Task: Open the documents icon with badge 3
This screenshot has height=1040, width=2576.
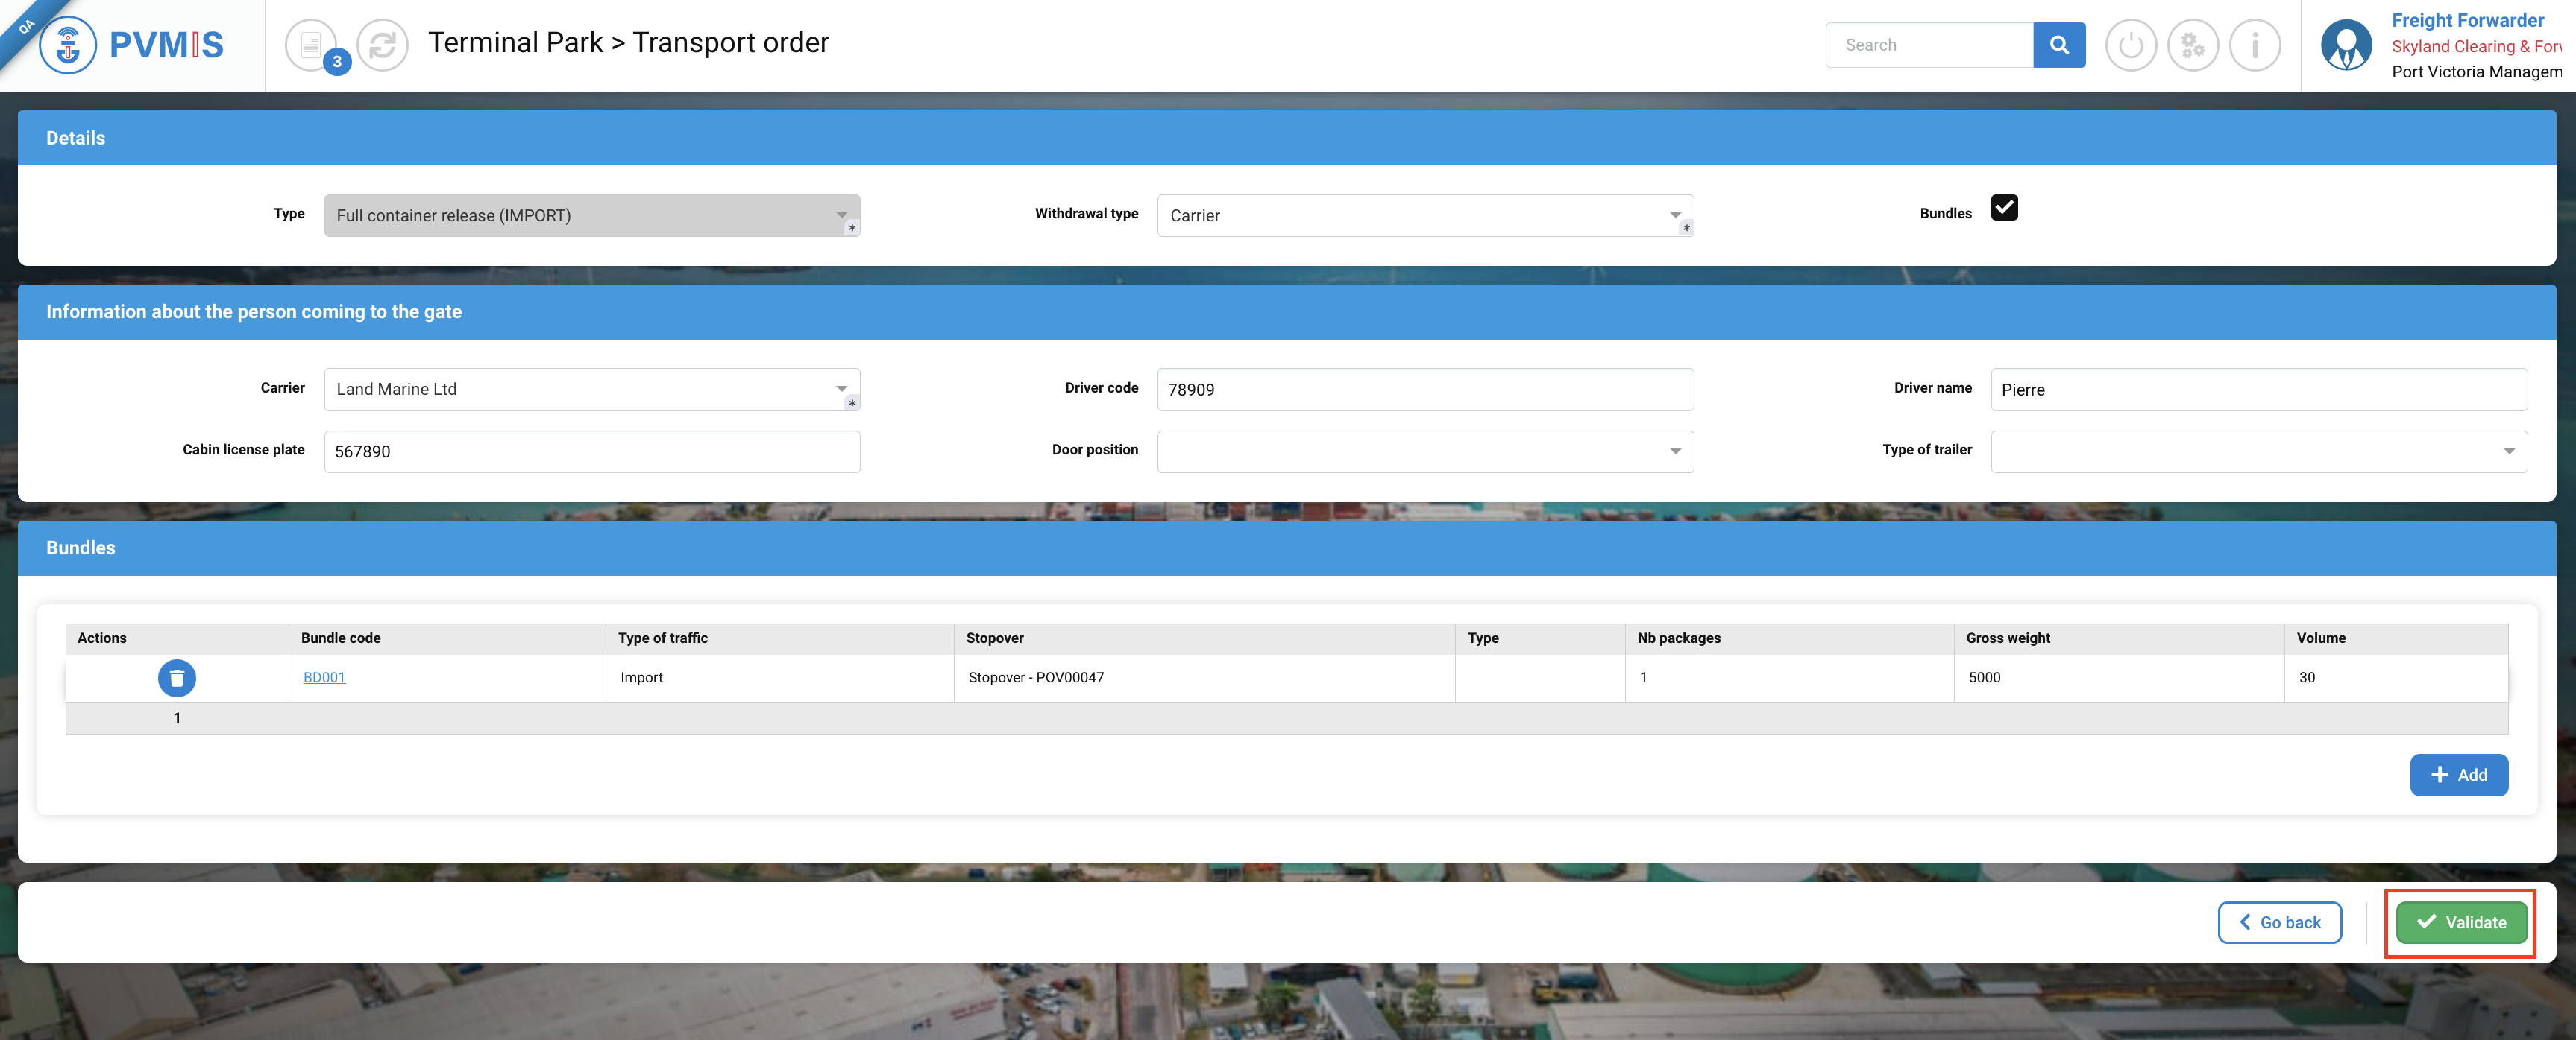Action: (312, 45)
